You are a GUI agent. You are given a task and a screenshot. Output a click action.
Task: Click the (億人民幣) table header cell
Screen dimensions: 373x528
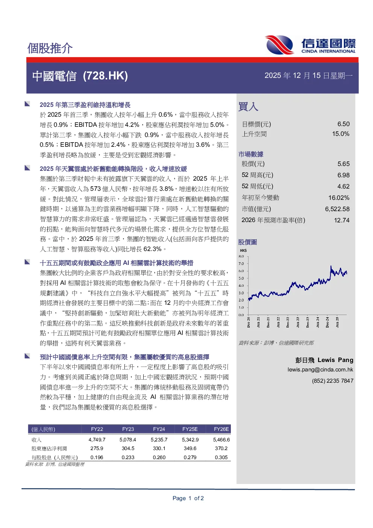(x=43, y=429)
